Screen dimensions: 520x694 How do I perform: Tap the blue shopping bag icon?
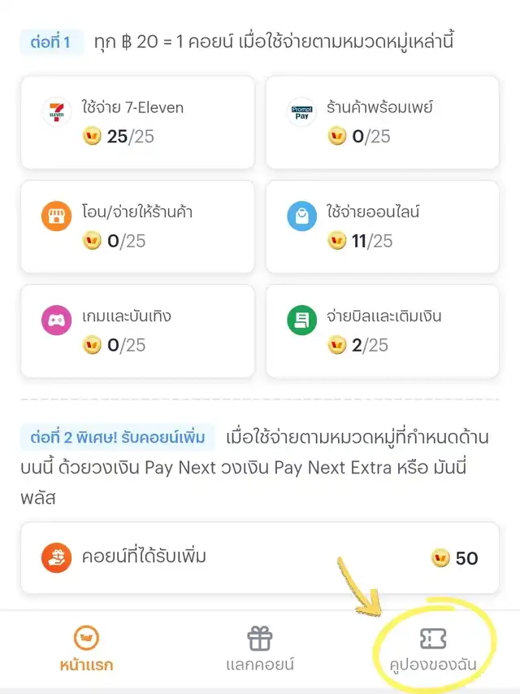pos(301,216)
